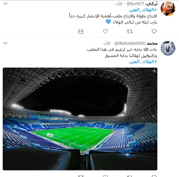Open @iturki77's profile avatar
The height and width of the screenshot is (177, 179).
tap(168, 9)
